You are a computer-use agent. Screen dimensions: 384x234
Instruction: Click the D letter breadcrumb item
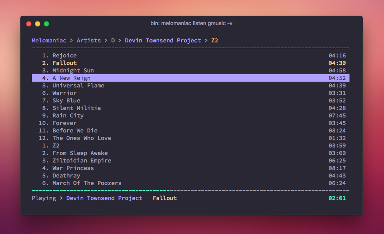point(113,41)
